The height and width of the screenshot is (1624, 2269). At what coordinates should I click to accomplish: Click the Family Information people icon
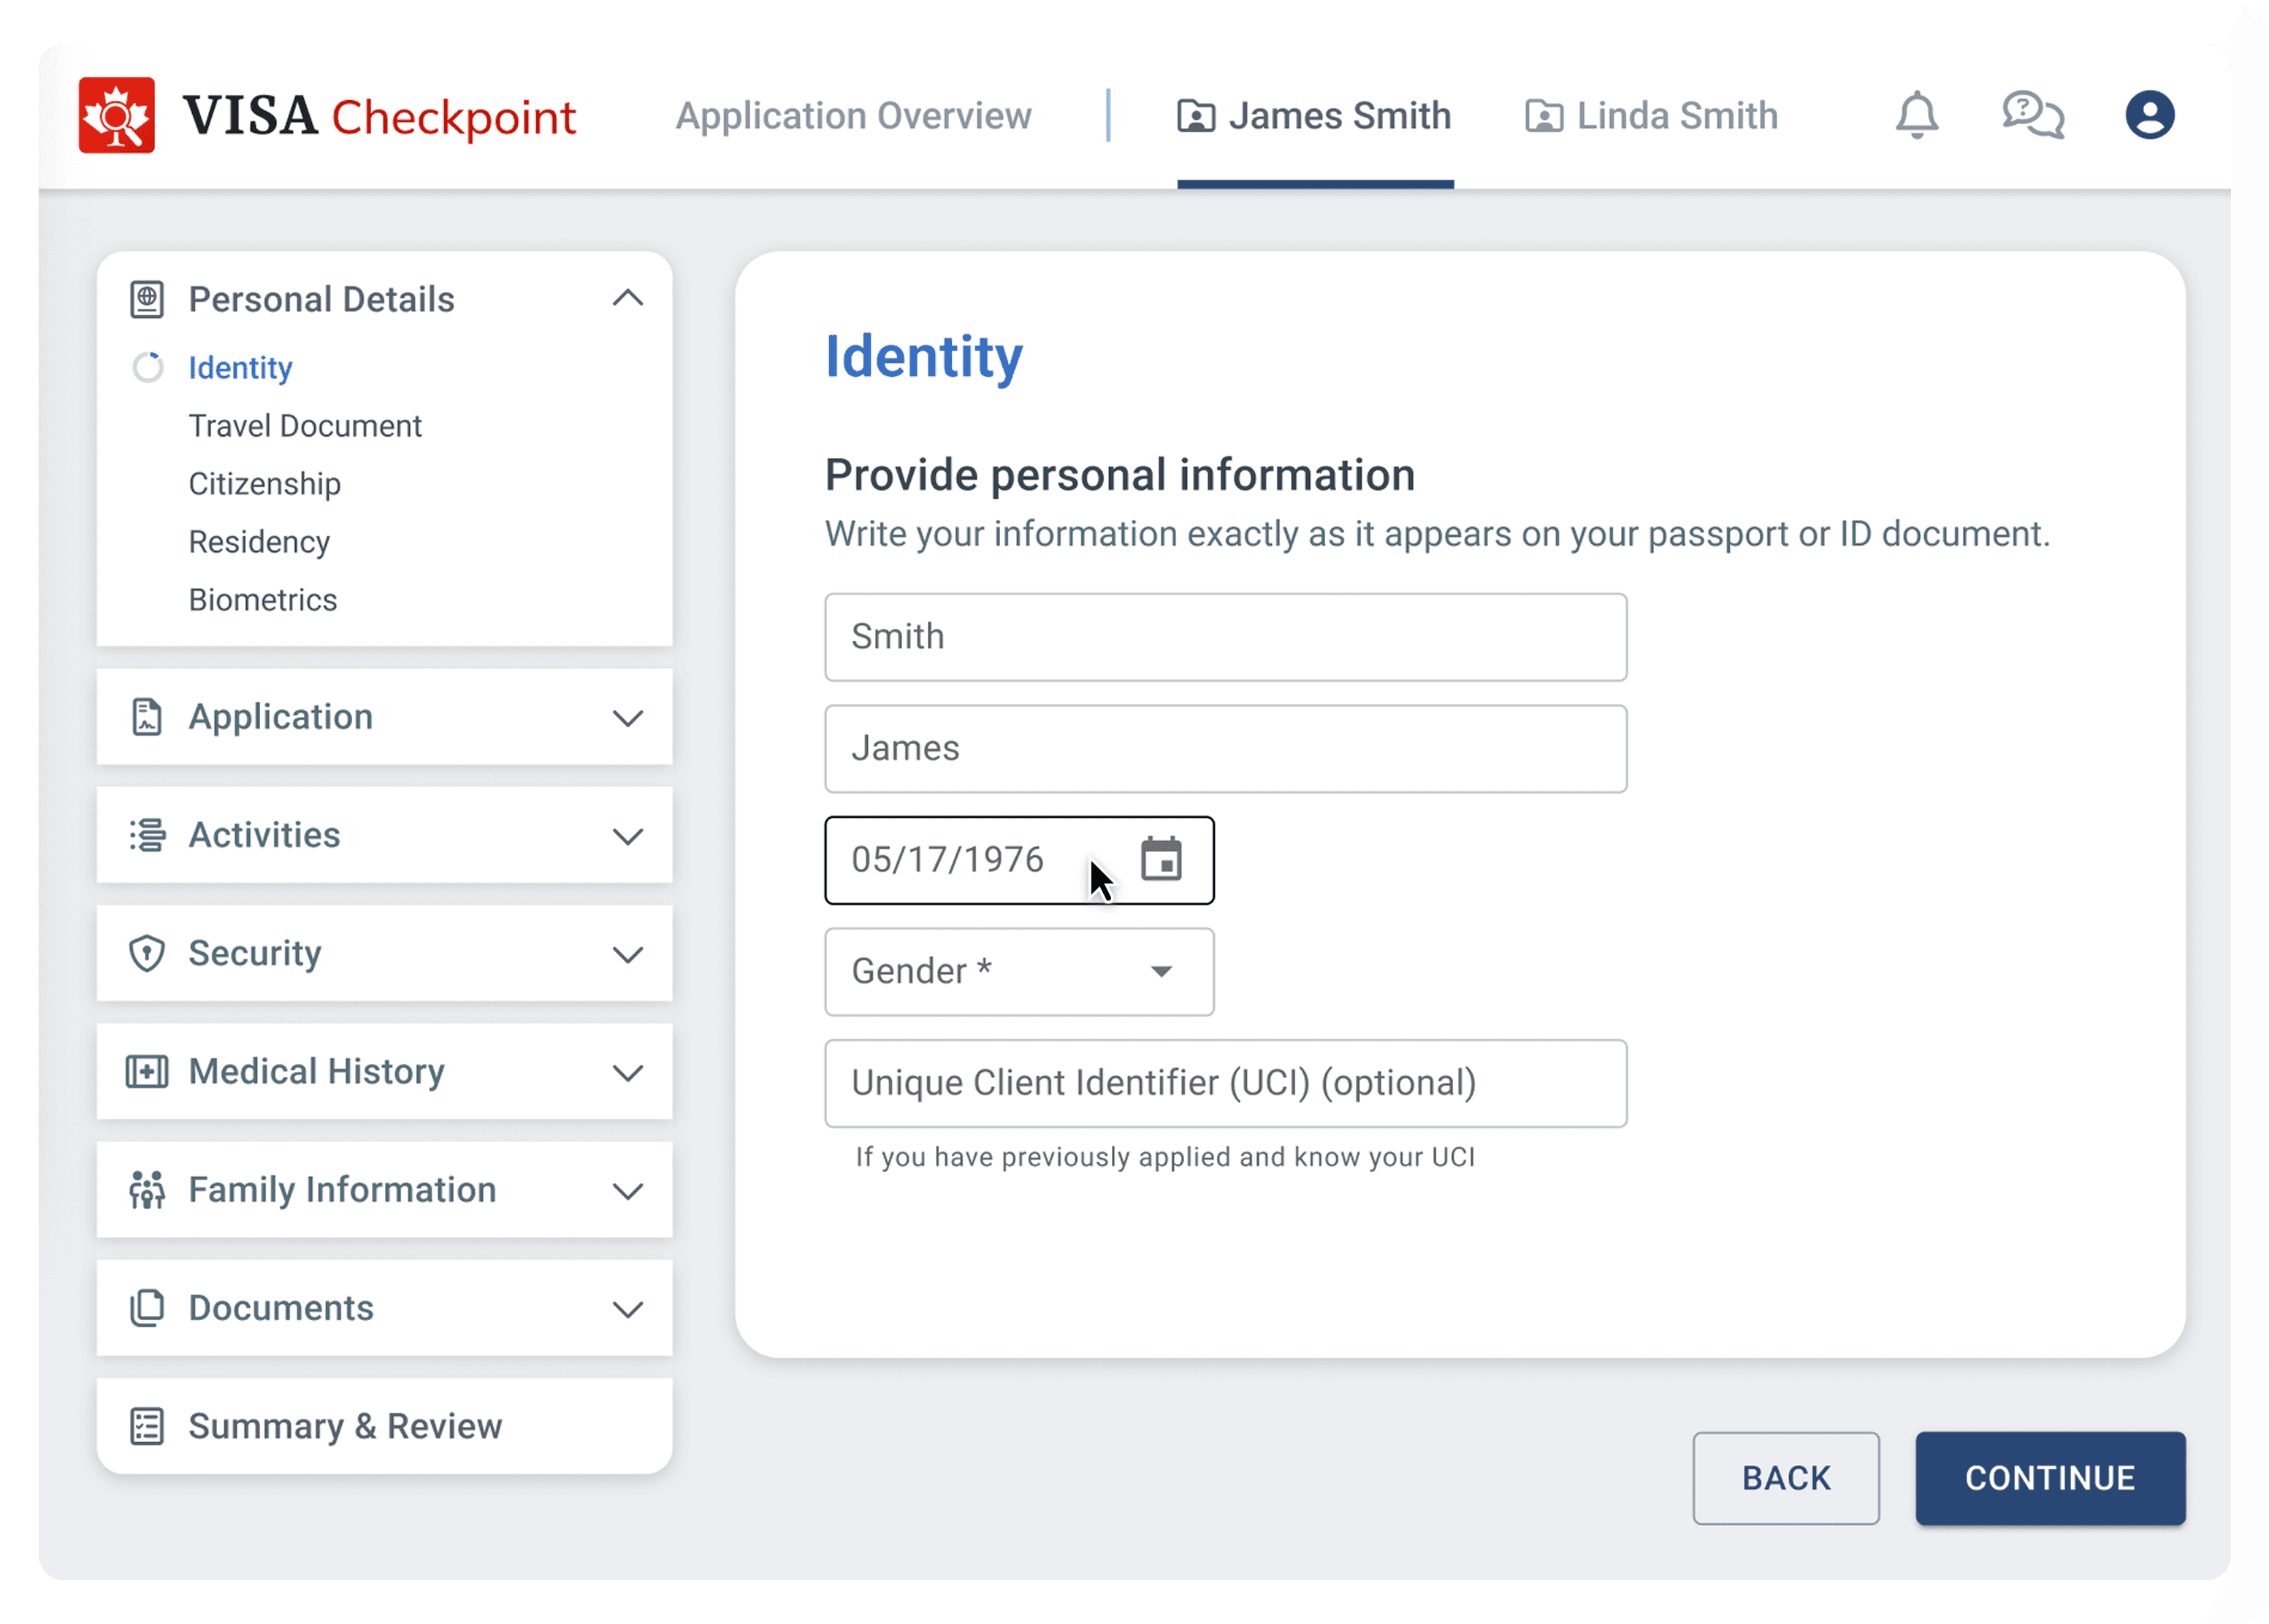pyautogui.click(x=147, y=1190)
